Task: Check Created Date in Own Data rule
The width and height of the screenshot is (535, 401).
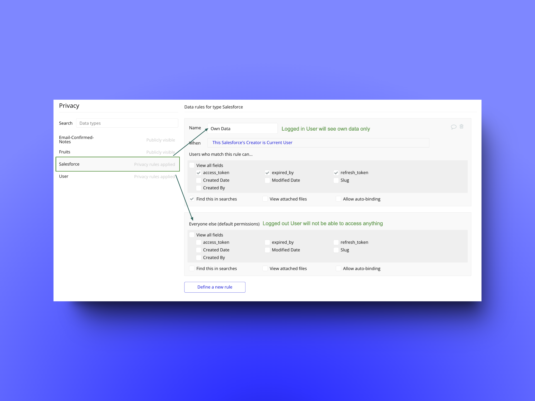Action: (x=199, y=180)
